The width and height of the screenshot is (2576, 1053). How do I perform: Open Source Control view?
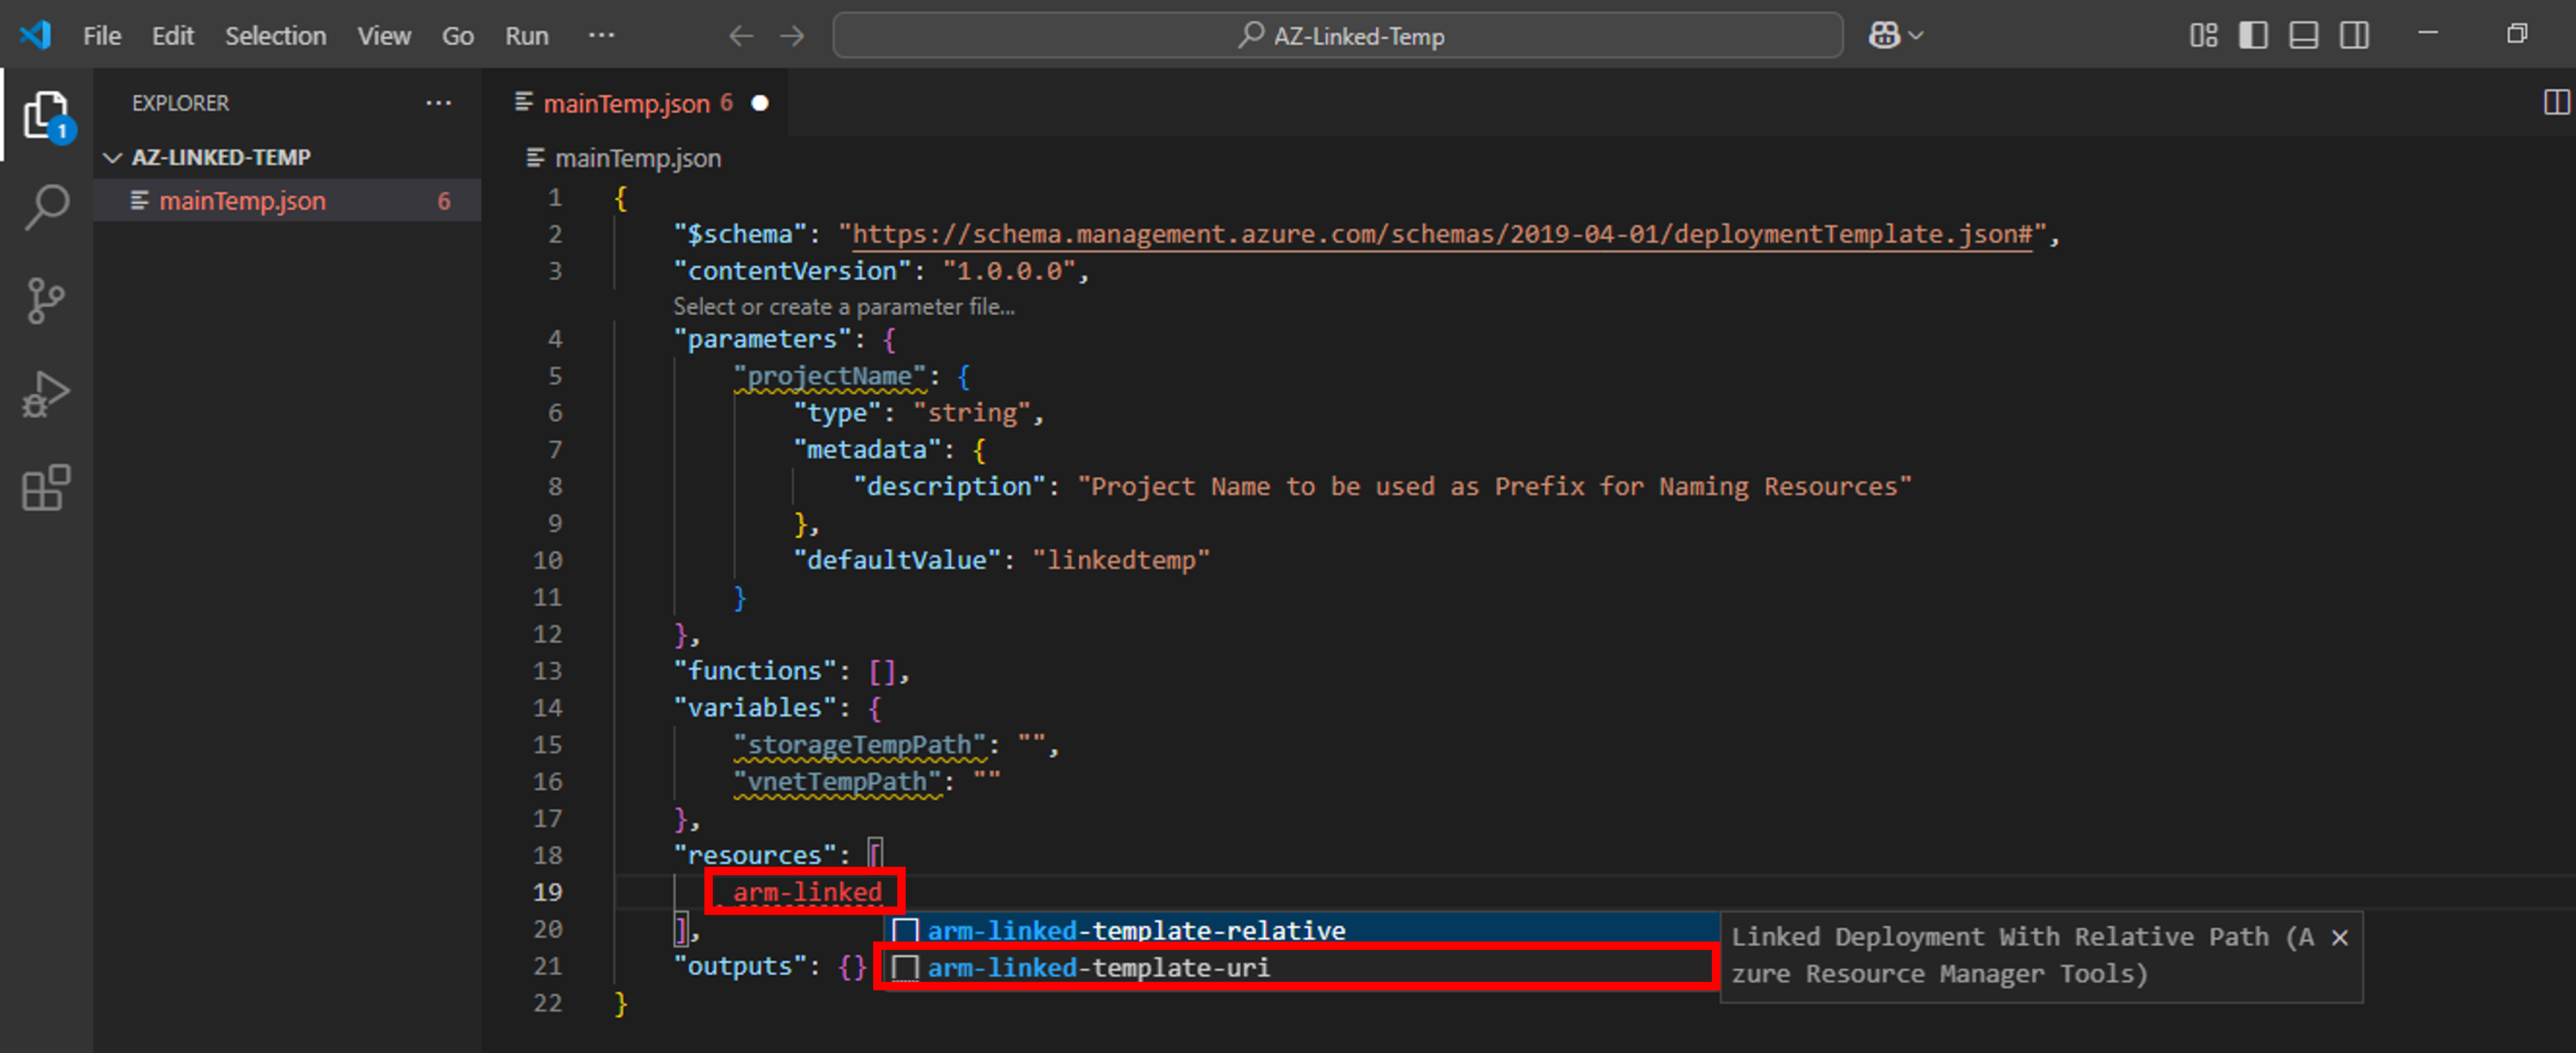tap(46, 300)
